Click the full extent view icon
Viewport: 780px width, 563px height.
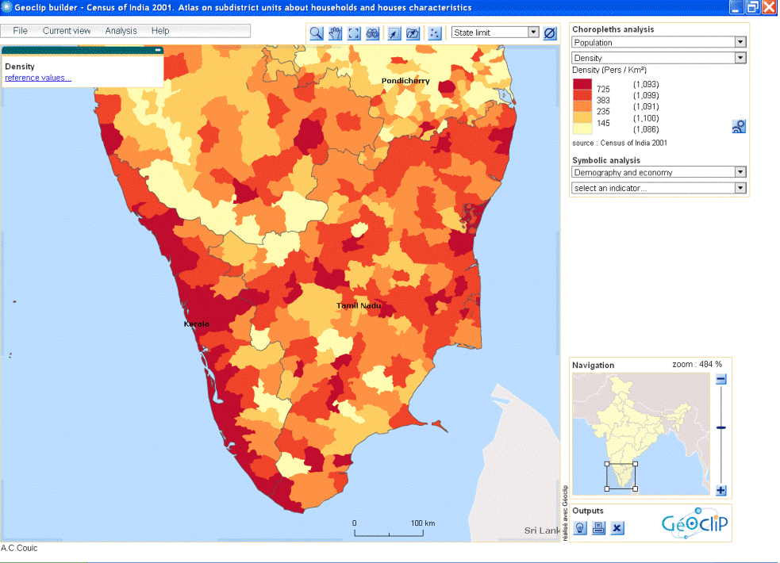click(354, 33)
